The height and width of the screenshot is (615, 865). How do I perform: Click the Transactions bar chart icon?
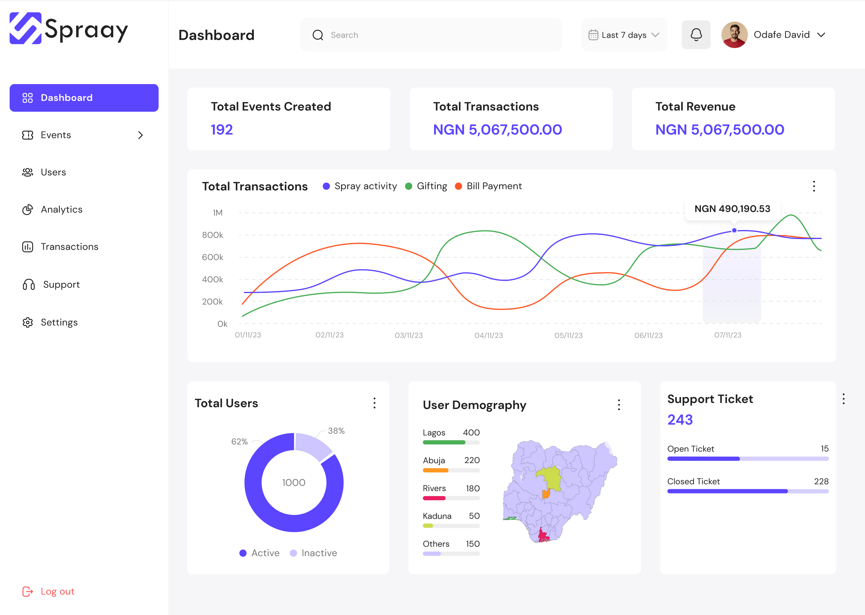(27, 247)
